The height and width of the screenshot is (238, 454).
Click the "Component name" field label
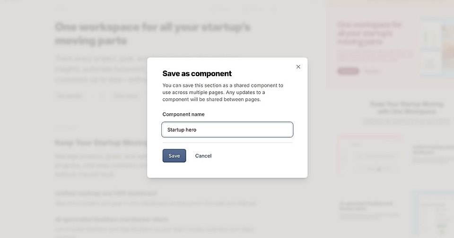tap(183, 114)
